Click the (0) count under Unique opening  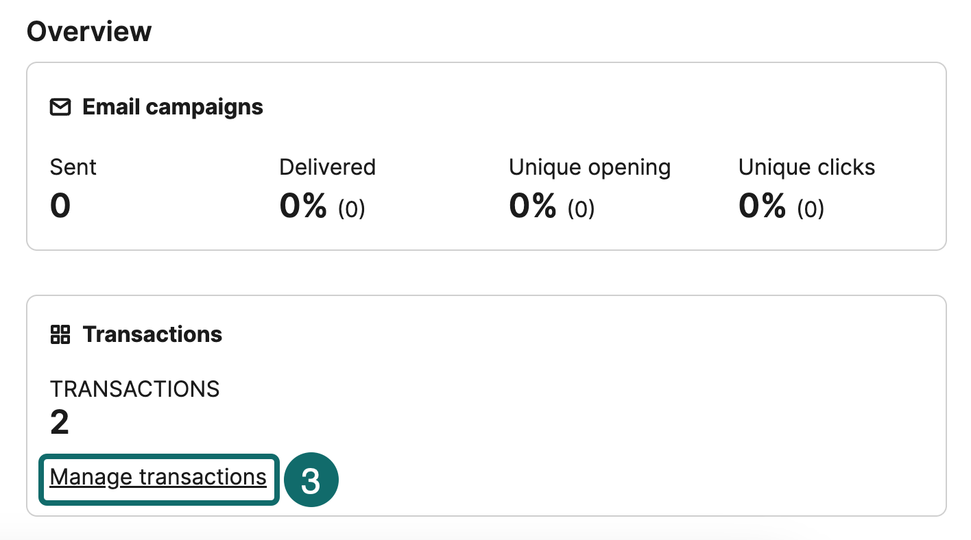pos(581,209)
